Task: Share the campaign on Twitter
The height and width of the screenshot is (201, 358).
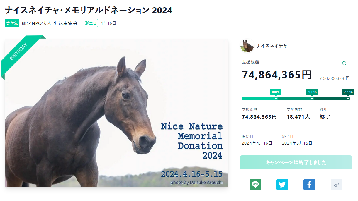Action: click(x=282, y=185)
